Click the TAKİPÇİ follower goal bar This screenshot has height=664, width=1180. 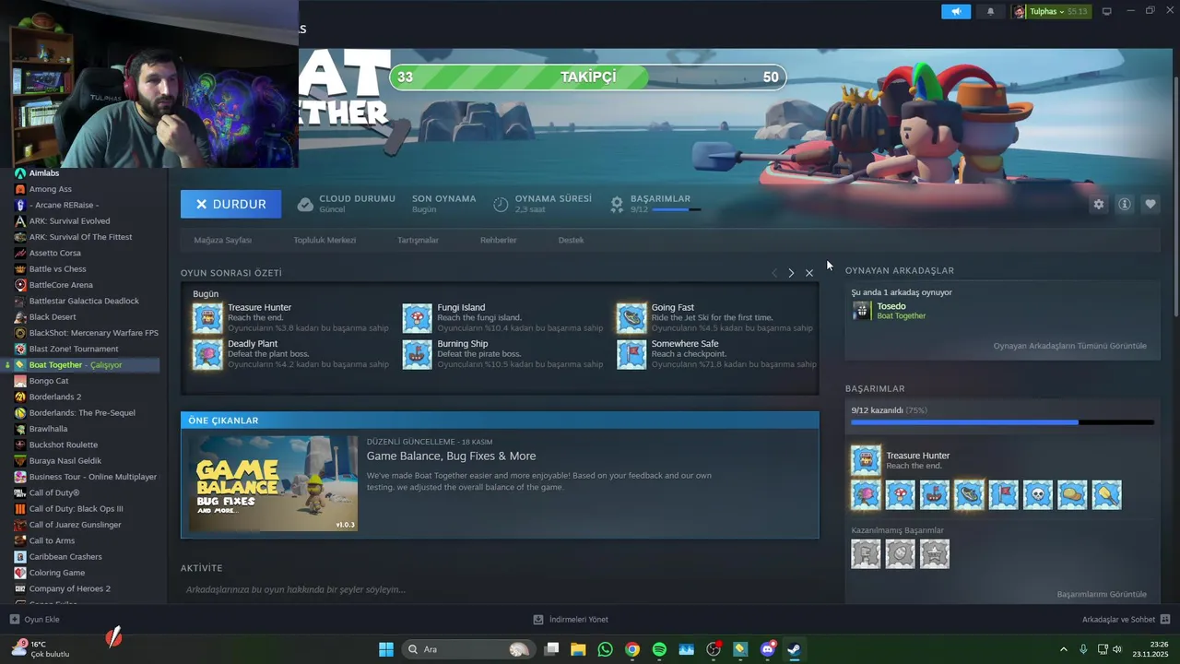588,77
